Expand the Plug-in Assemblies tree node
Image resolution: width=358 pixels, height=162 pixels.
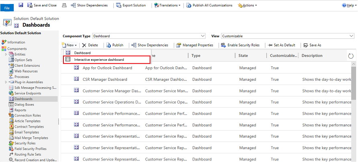(6, 82)
